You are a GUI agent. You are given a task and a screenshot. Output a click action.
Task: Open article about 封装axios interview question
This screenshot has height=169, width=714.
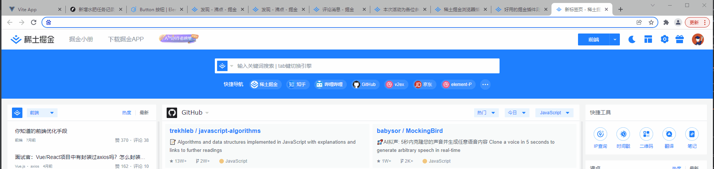[x=80, y=157]
